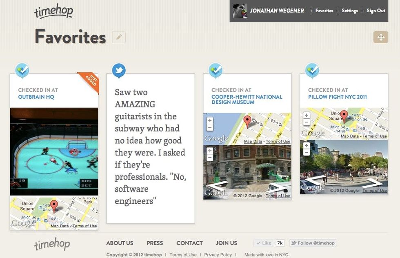Open Settings in the top navigation

[350, 11]
